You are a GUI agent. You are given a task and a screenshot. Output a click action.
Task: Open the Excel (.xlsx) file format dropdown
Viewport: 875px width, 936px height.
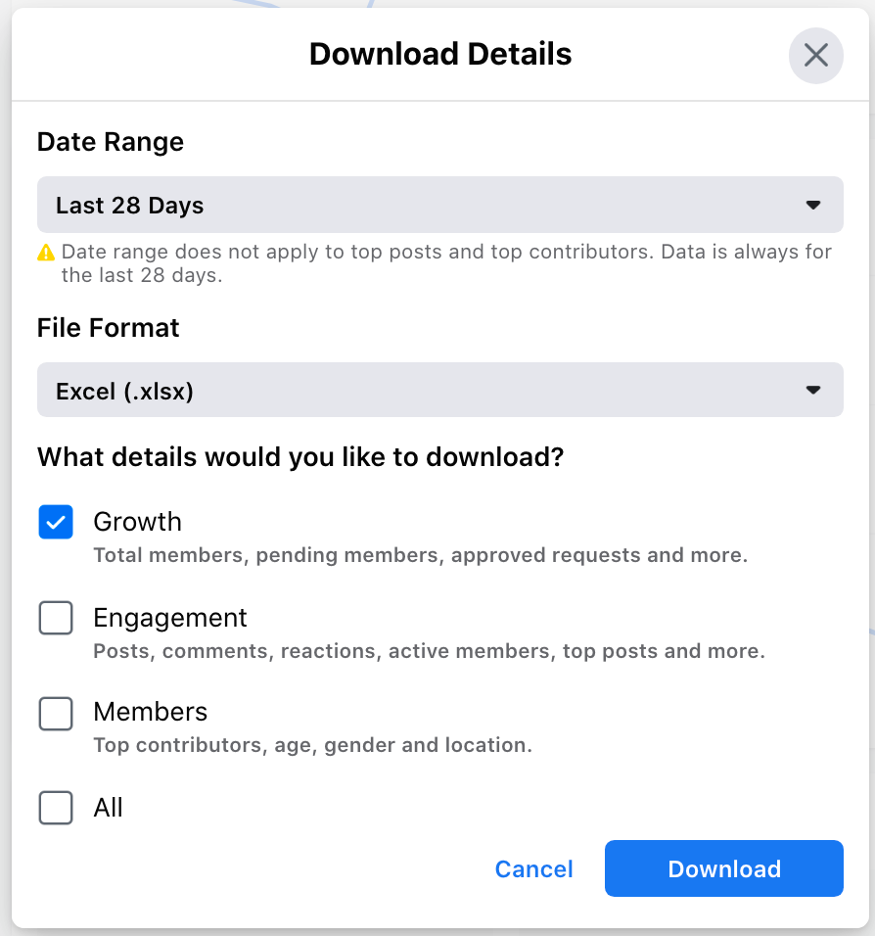pos(439,390)
